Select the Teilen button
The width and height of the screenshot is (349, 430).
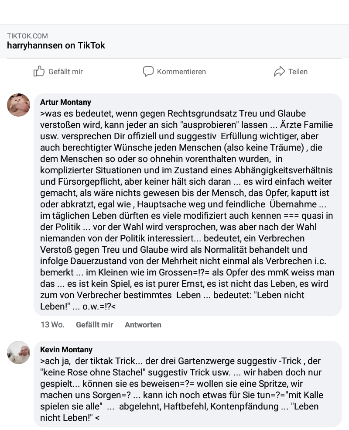point(291,72)
